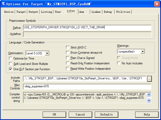Screen dimensions: 161x120
Task: Check Read-Only Position Independent
Action: coord(67,63)
